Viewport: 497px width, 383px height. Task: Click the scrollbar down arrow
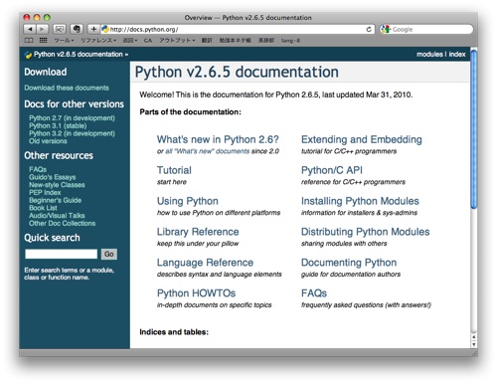coord(474,344)
